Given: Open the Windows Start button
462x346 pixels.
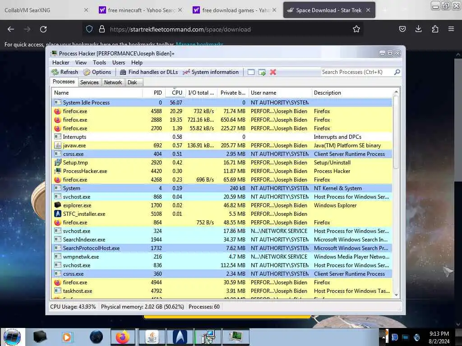Looking at the screenshot, I should 12,337.
